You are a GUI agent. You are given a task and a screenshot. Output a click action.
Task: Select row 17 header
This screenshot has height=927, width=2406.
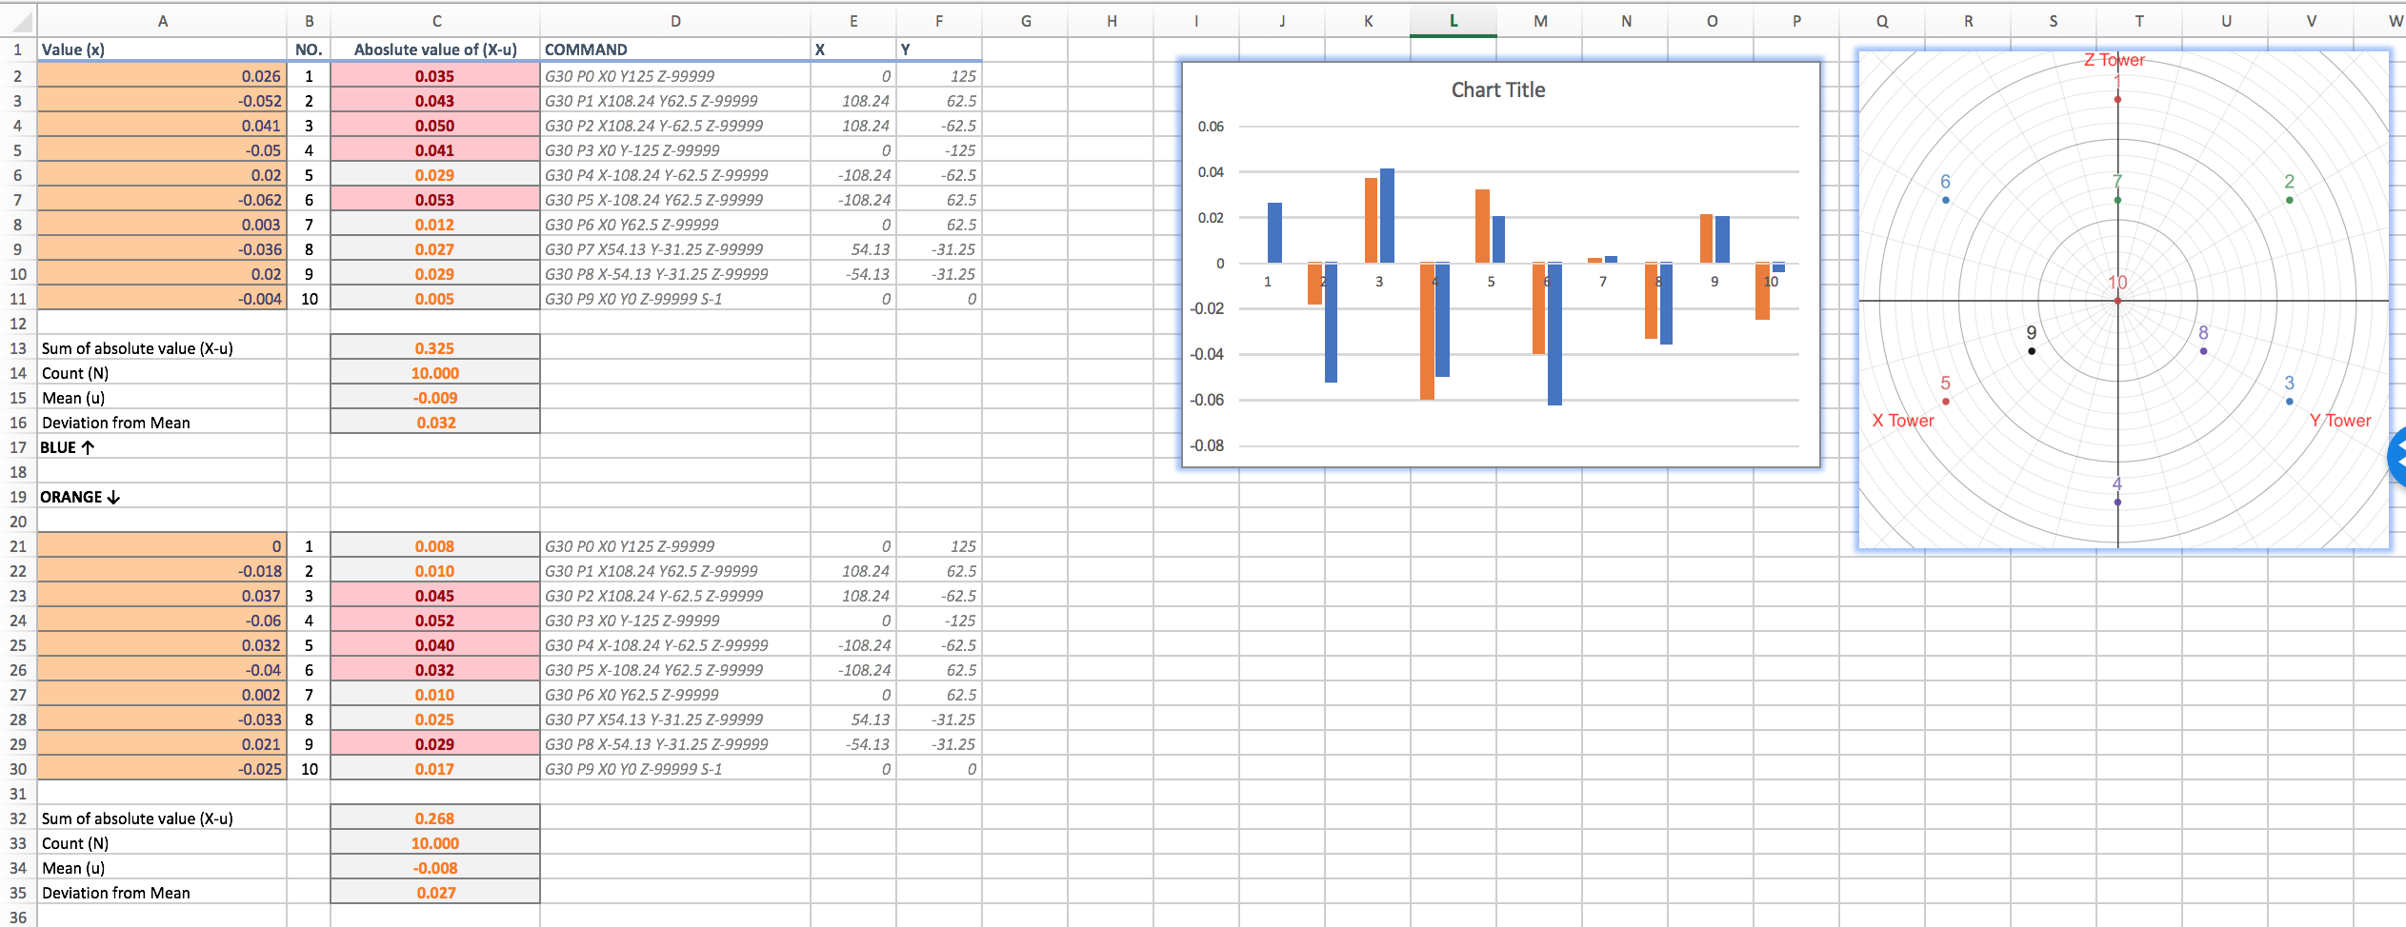pyautogui.click(x=18, y=447)
